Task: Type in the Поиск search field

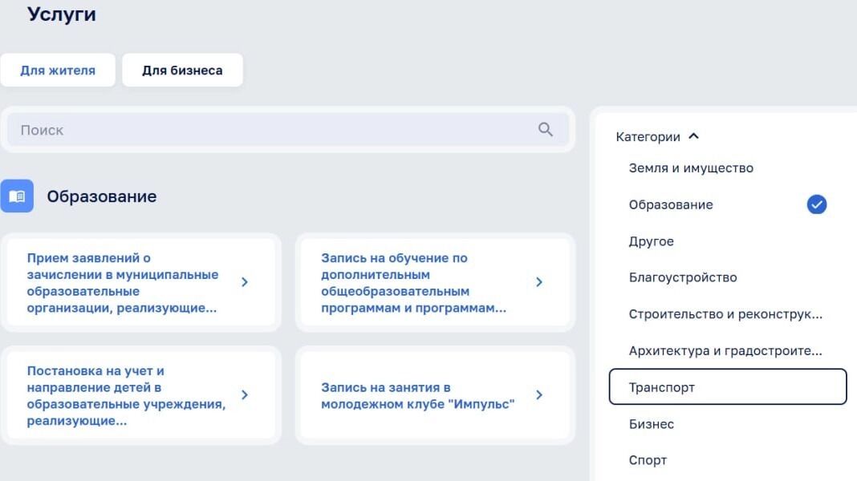Action: [273, 130]
